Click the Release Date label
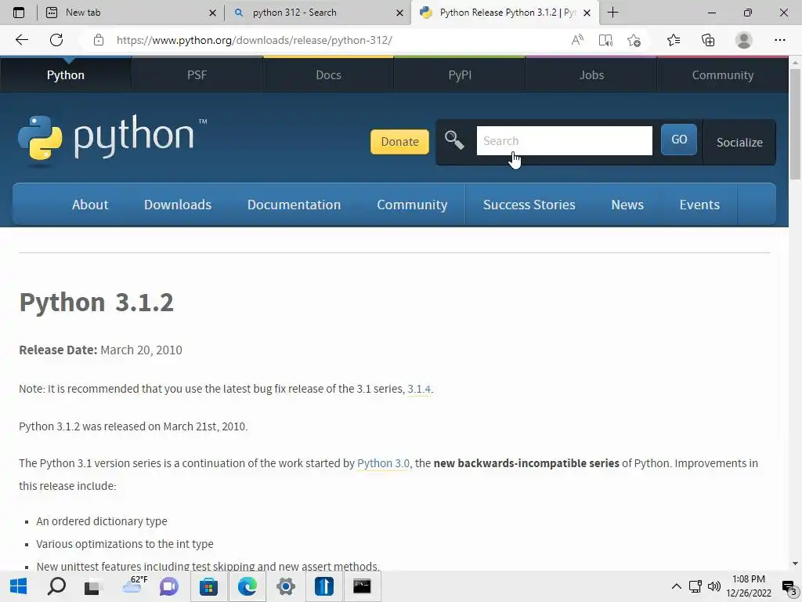Screen dimensions: 802x602 pos(58,350)
